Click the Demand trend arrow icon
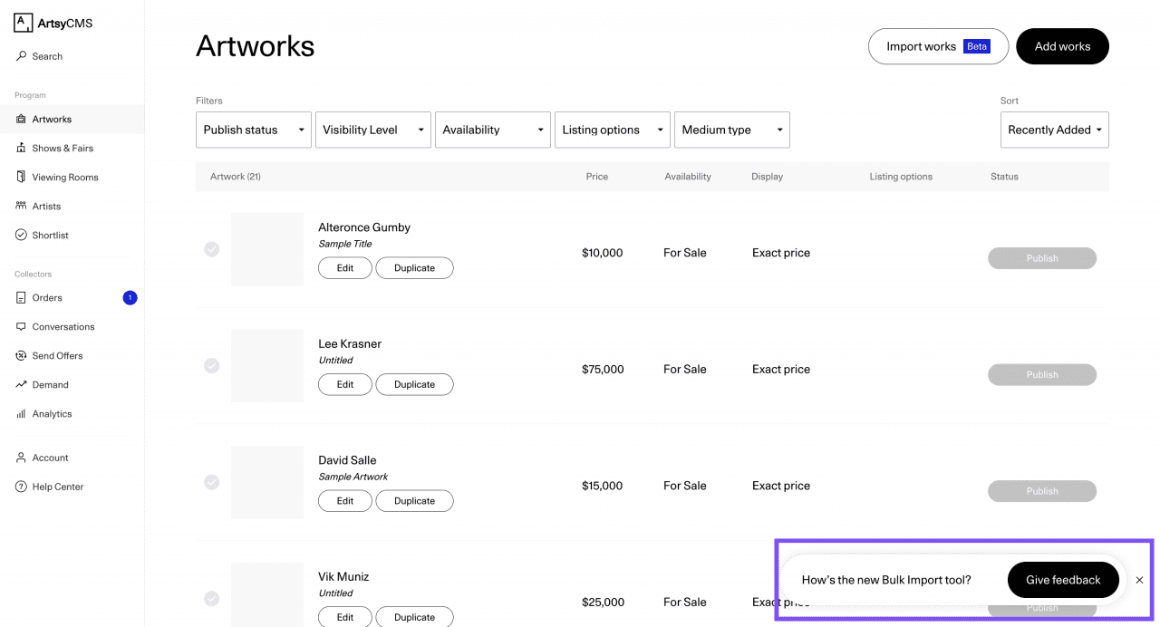This screenshot has width=1160, height=627. [22, 384]
